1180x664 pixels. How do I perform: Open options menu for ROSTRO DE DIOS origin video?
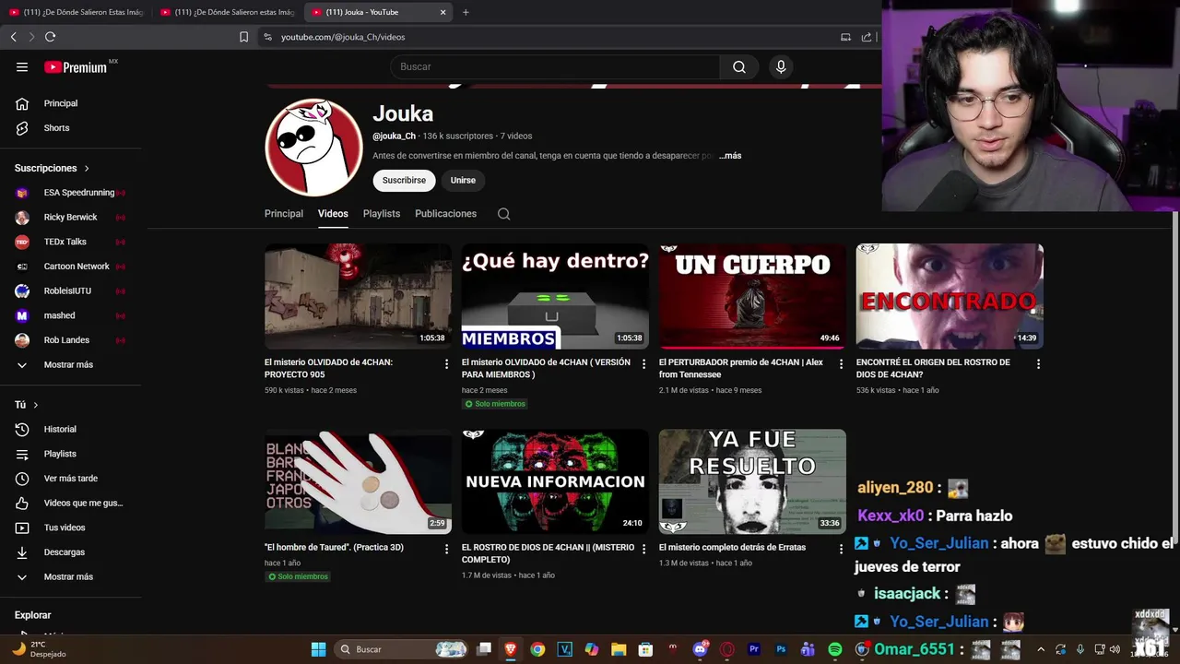[x=1038, y=364]
